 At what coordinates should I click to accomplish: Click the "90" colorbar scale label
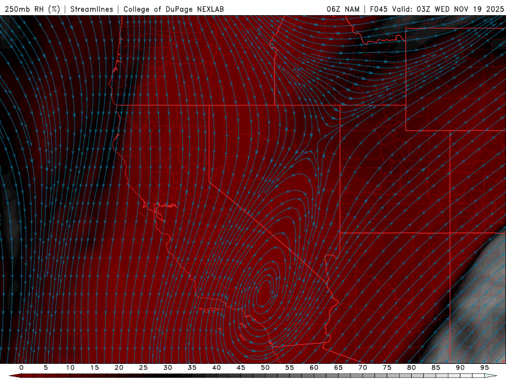(x=460, y=368)
